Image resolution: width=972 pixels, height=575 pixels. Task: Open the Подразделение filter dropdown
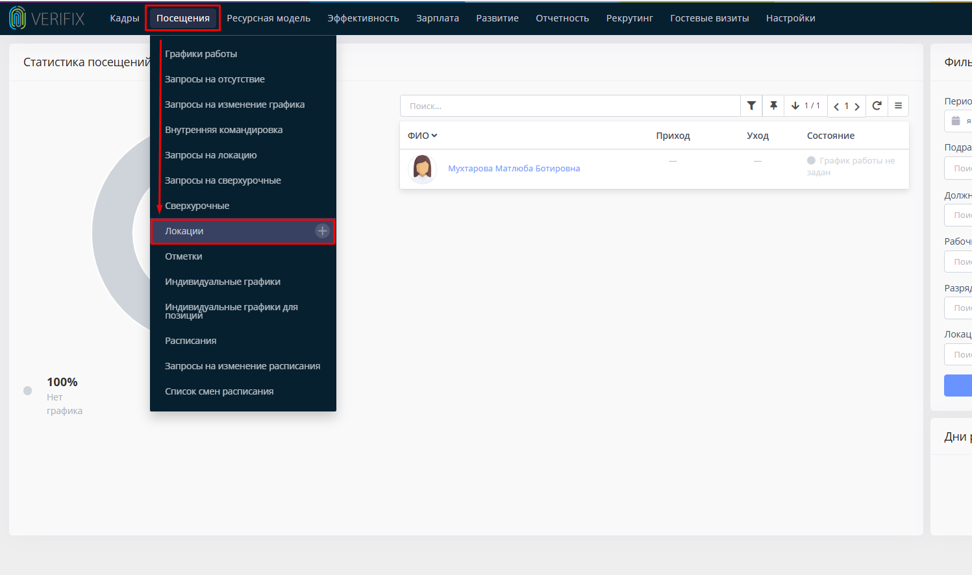tap(958, 168)
